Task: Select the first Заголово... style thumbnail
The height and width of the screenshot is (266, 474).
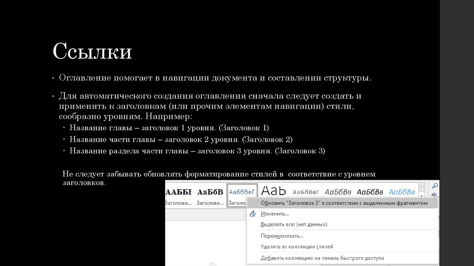Action: point(178,196)
